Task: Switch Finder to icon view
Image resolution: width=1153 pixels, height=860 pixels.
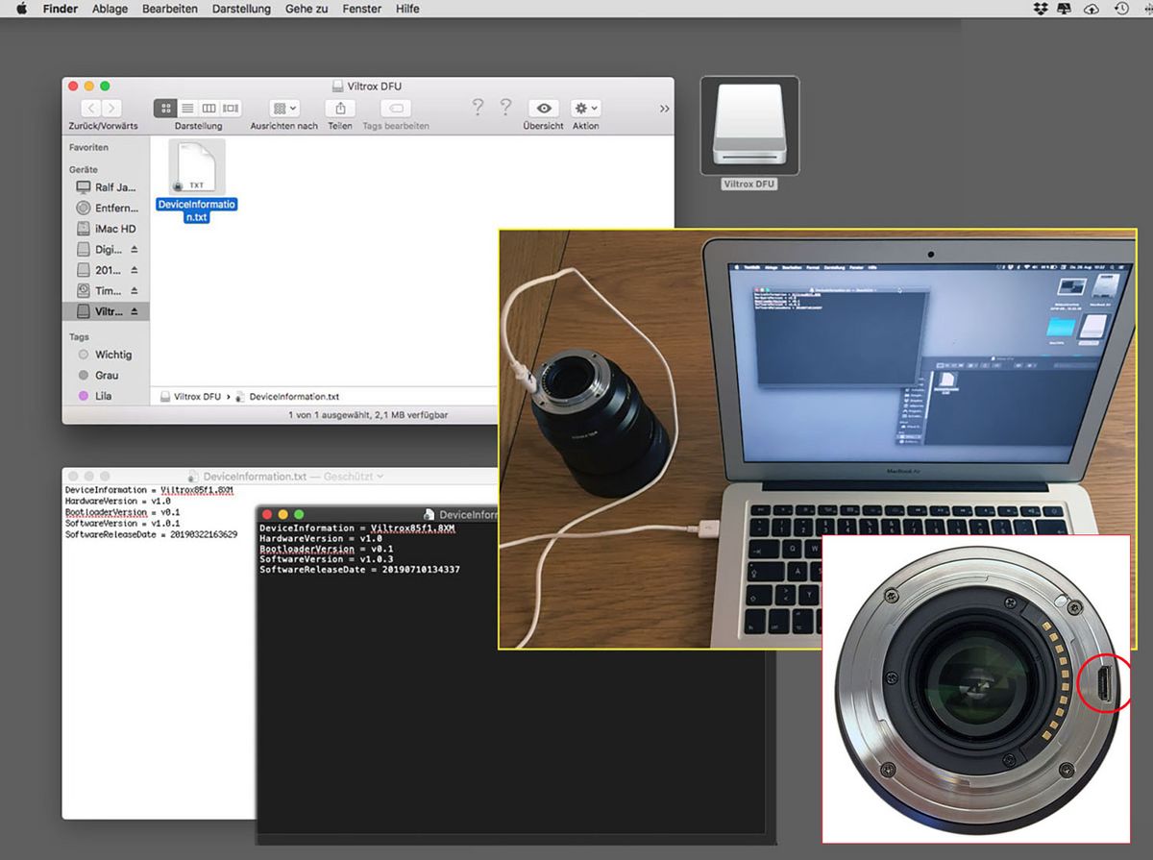Action: [165, 109]
